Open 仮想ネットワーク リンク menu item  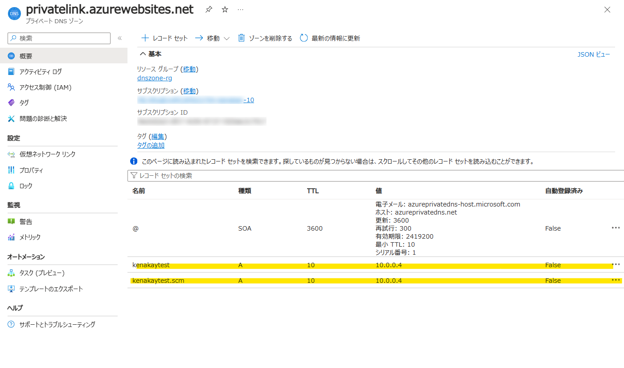pos(63,154)
